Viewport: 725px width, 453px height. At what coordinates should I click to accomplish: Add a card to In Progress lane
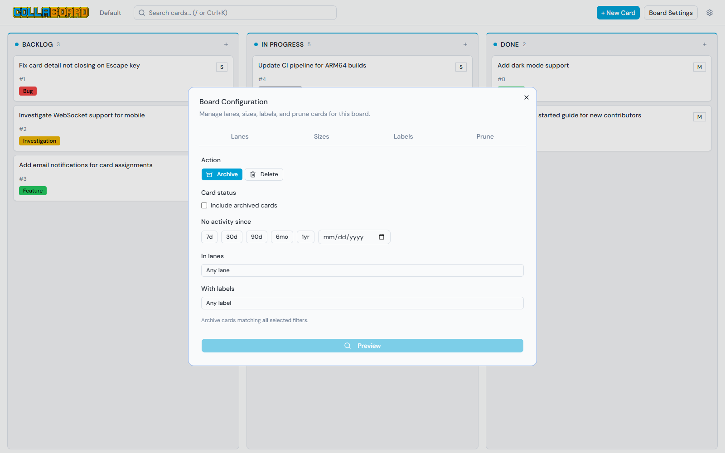pyautogui.click(x=465, y=44)
